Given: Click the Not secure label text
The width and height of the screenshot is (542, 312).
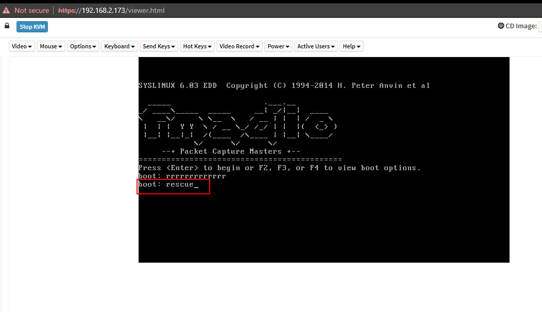Looking at the screenshot, I should [31, 10].
